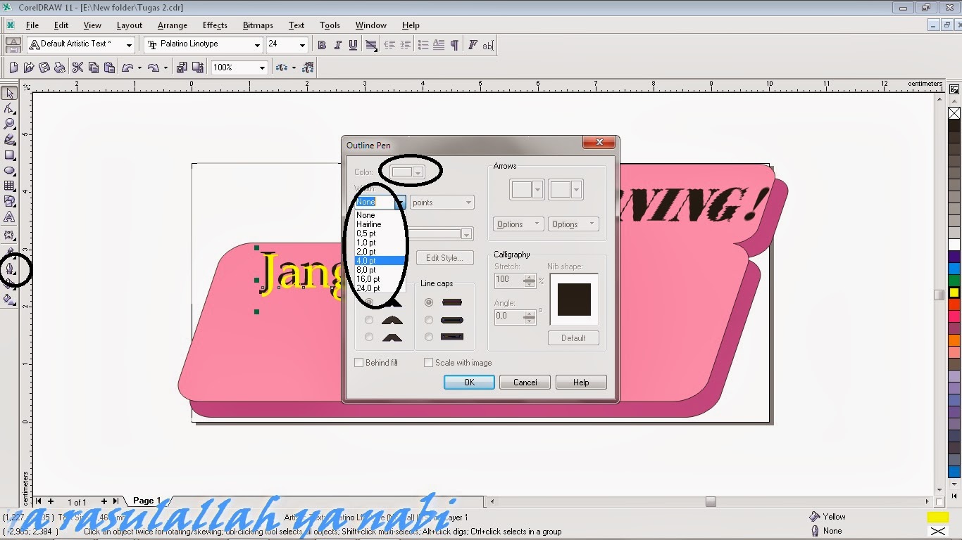The width and height of the screenshot is (962, 540).
Task: Click OK to apply outline settings
Action: [x=468, y=382]
